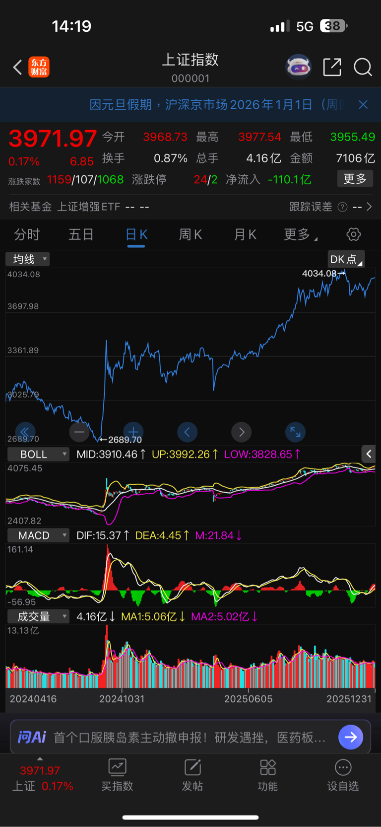Zoom out chart with minus icon
The width and height of the screenshot is (381, 827).
[79, 432]
